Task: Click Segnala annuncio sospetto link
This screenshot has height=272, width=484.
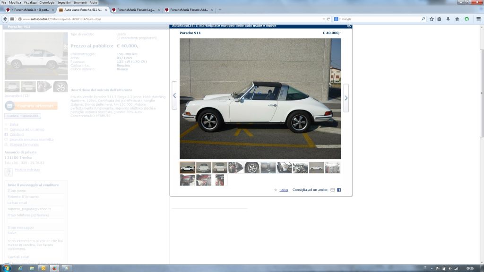Action: point(32,139)
